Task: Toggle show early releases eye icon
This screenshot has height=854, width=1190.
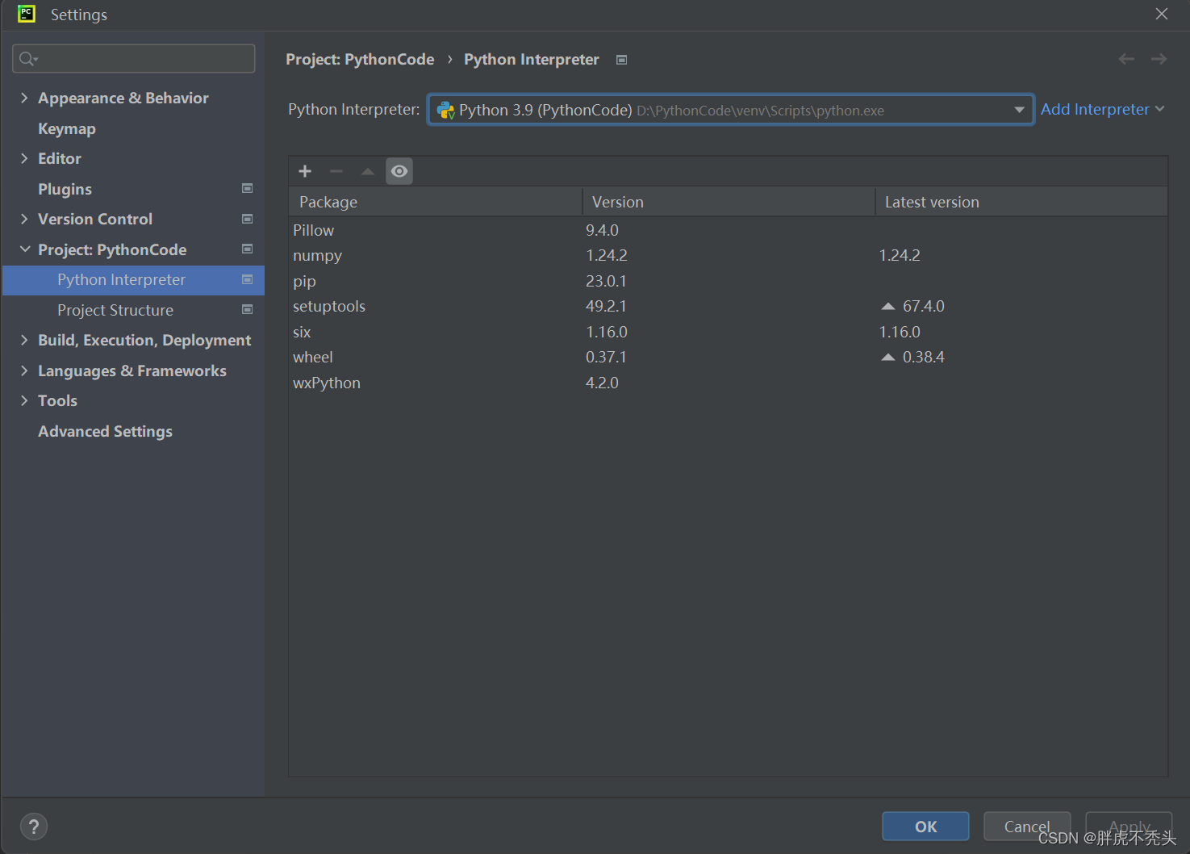Action: tap(399, 171)
